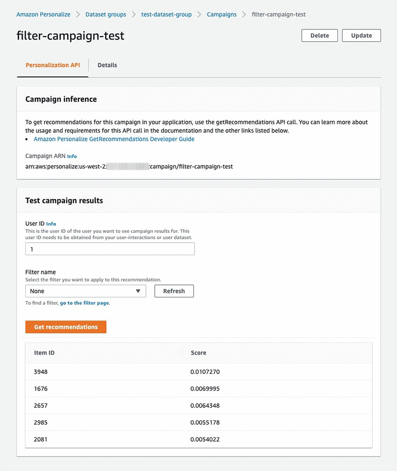
Task: Open the Filter name dropdown
Action: coord(85,291)
